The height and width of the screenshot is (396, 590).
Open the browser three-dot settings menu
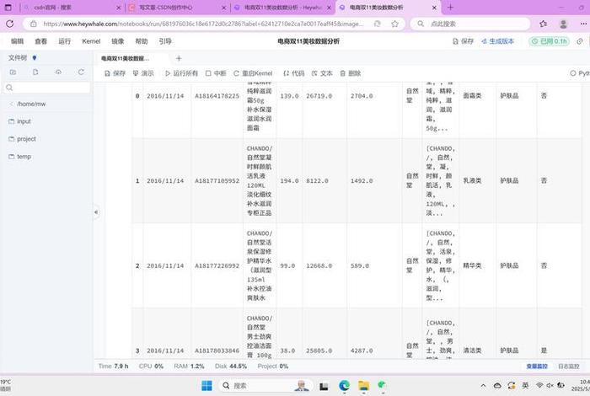[583, 24]
